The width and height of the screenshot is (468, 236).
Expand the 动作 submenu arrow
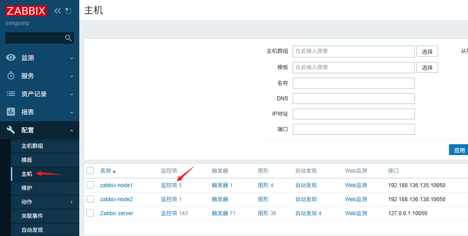pos(72,202)
